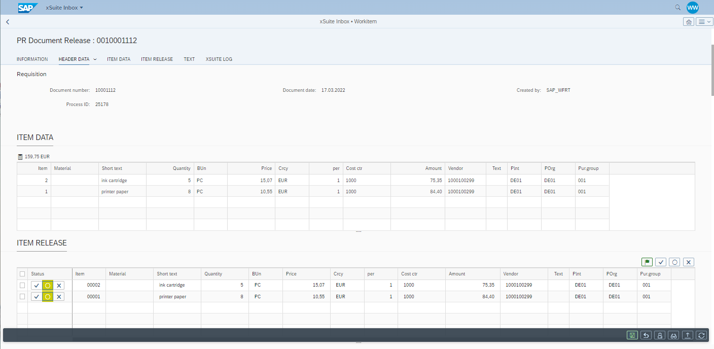Go to home via house icon
The image size is (714, 349).
[x=689, y=22]
